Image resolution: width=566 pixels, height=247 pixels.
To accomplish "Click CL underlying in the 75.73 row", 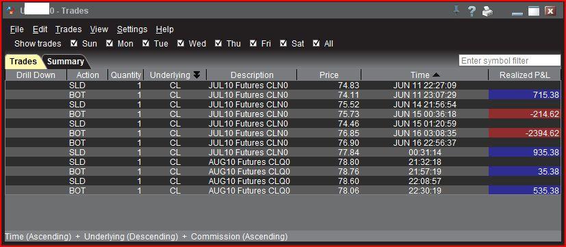I will click(x=175, y=114).
